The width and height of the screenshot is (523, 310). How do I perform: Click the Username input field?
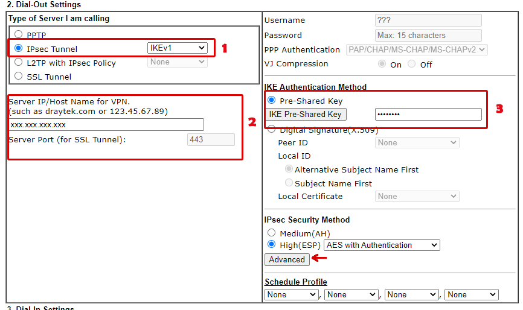428,21
